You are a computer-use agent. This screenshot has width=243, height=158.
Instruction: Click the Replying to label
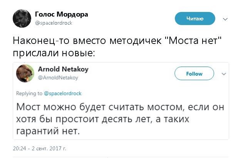click(x=28, y=93)
